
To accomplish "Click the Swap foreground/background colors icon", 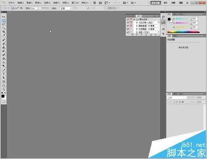I will (x=5, y=93).
